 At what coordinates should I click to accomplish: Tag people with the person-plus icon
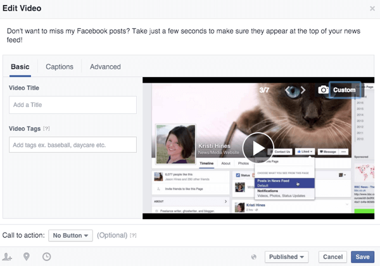tap(7, 257)
